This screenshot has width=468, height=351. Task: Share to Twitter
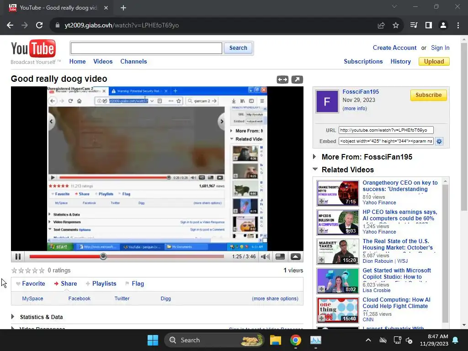point(122,298)
